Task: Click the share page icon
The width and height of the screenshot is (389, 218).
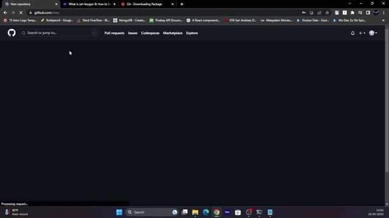Action: pyautogui.click(x=319, y=13)
